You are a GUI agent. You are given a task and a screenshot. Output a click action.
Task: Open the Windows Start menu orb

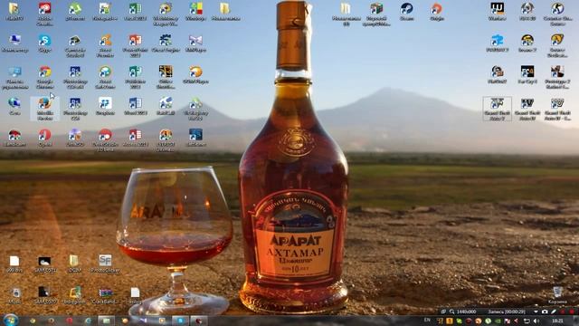coord(10,320)
